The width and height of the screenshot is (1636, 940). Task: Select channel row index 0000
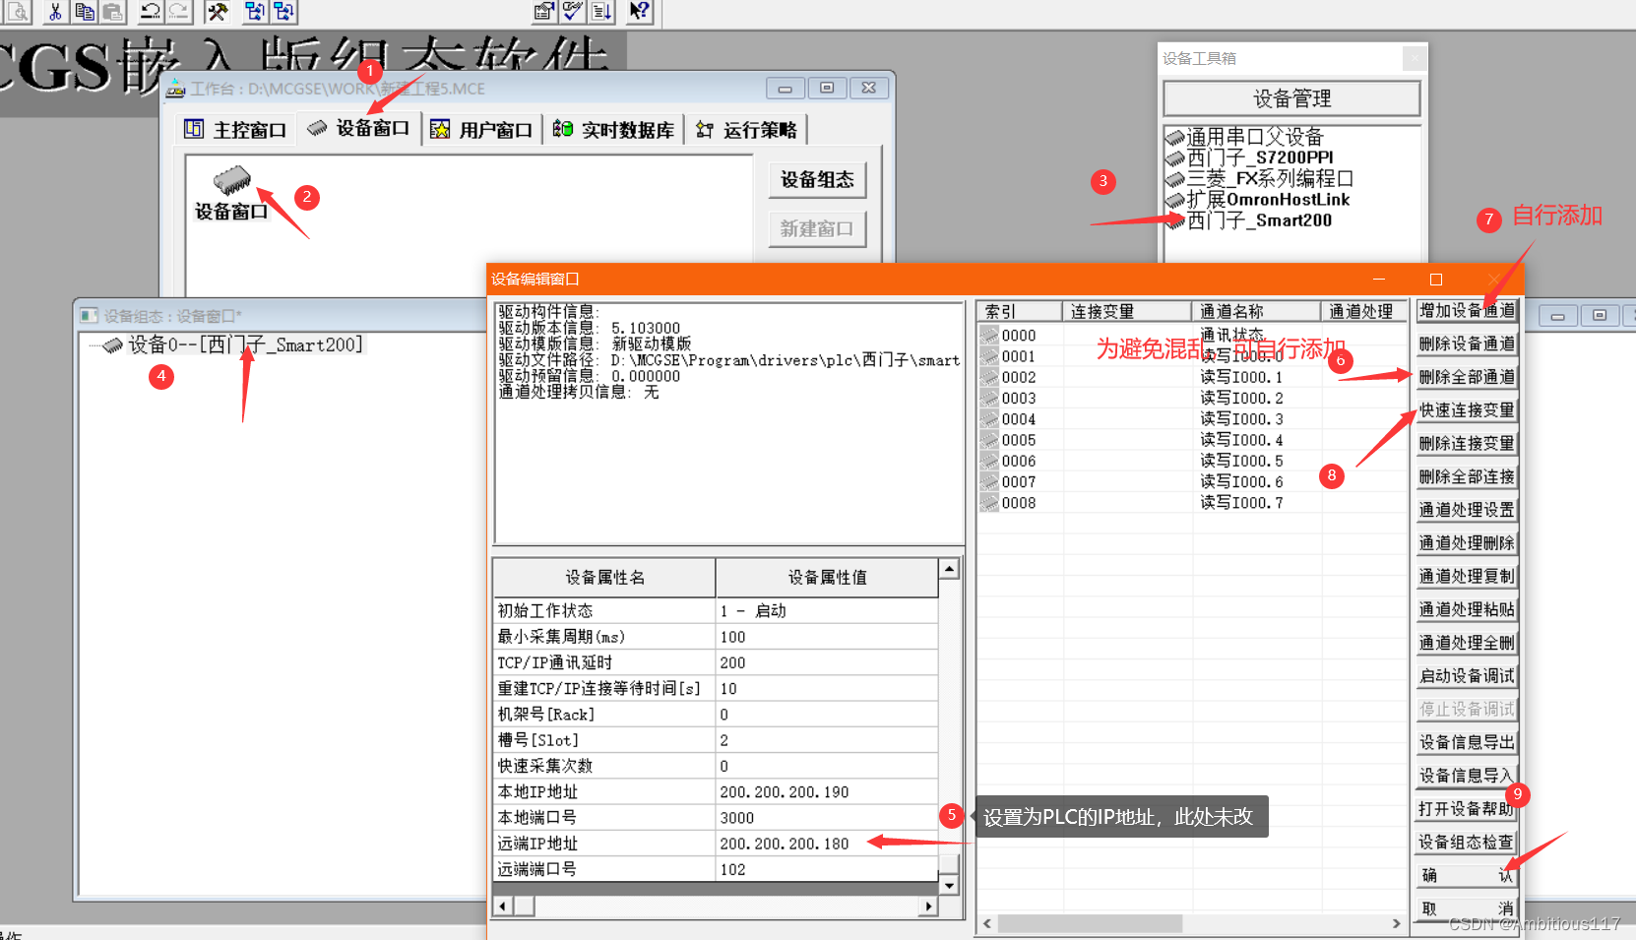pos(1192,336)
